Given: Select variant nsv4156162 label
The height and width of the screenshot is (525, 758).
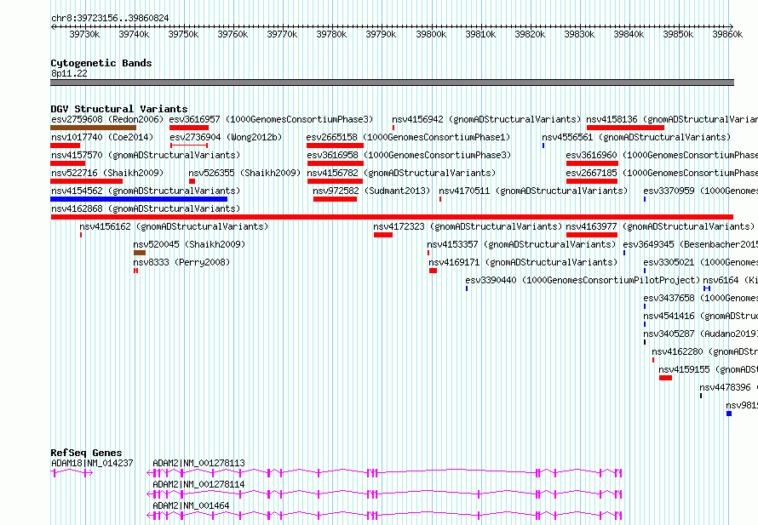Looking at the screenshot, I should pyautogui.click(x=174, y=226).
